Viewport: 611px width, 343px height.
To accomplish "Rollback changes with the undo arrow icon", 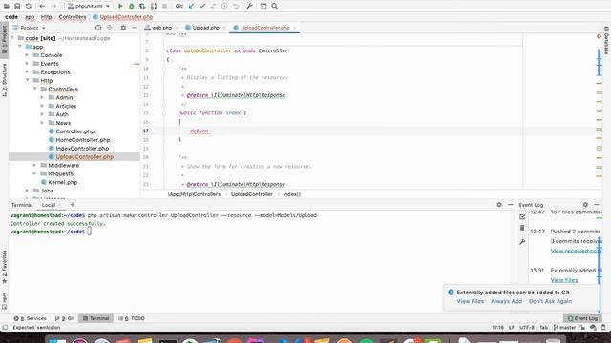I will (x=236, y=7).
